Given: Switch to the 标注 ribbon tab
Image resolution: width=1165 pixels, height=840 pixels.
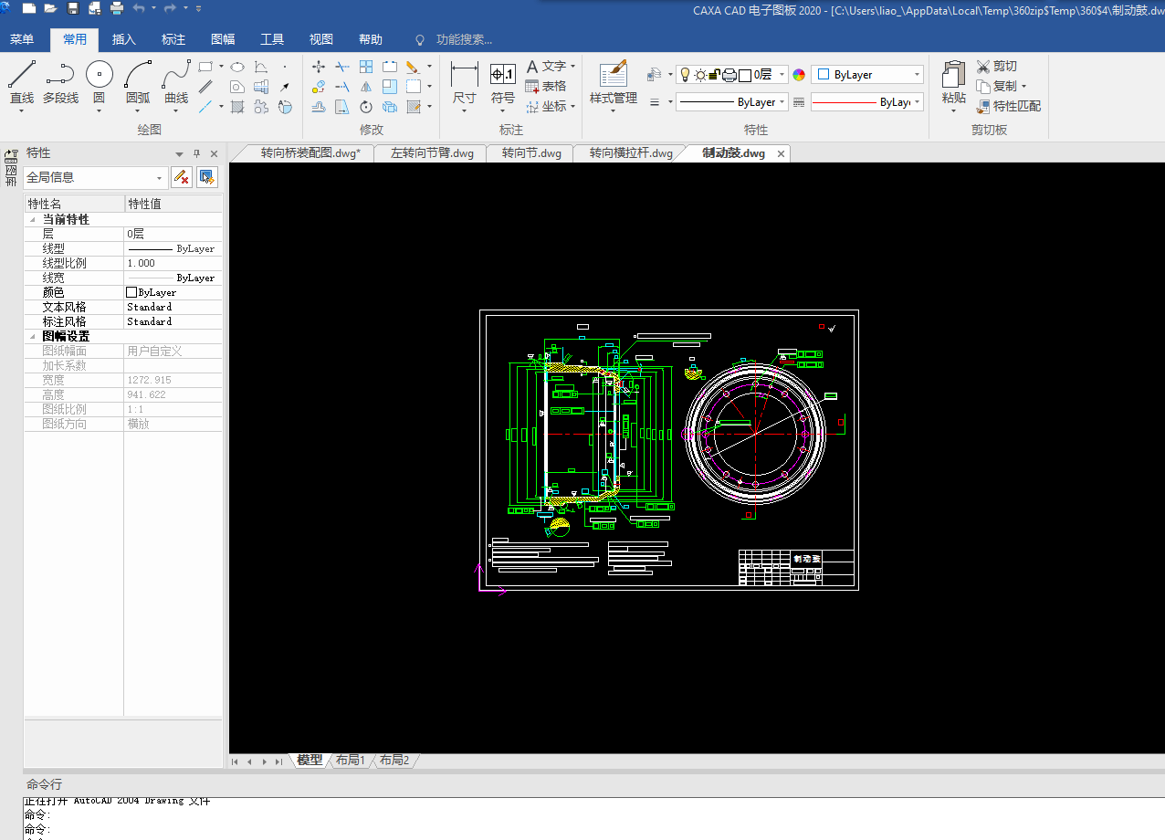Looking at the screenshot, I should [x=173, y=39].
